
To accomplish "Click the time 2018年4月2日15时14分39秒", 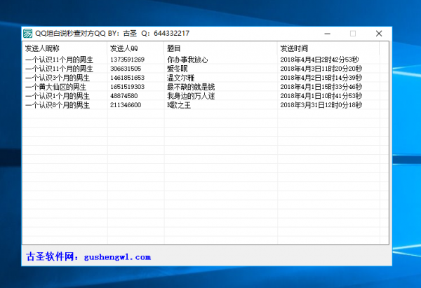I will (321, 78).
